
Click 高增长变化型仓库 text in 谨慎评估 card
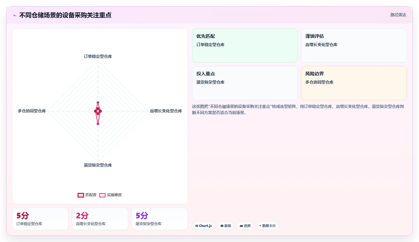pos(321,45)
